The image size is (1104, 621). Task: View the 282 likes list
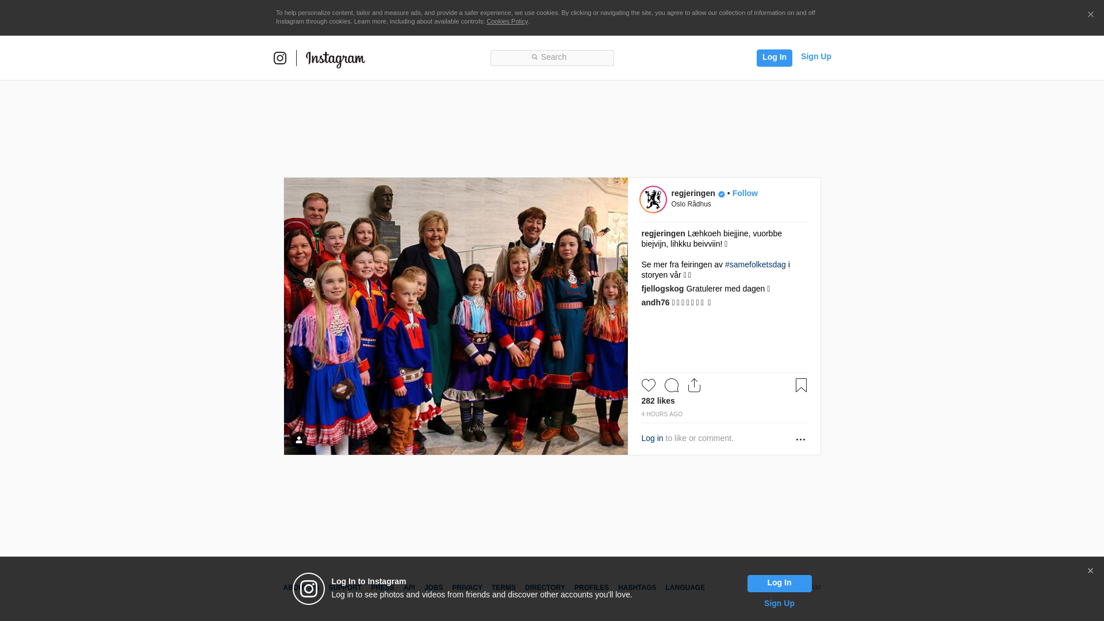(x=658, y=401)
